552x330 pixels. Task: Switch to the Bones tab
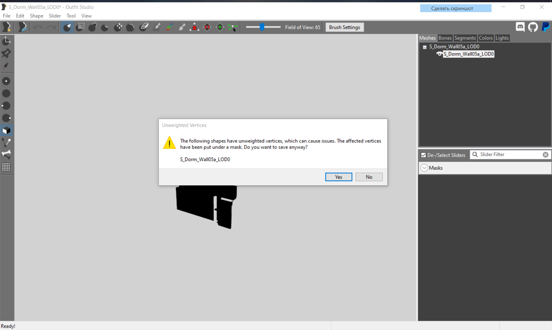(x=445, y=38)
